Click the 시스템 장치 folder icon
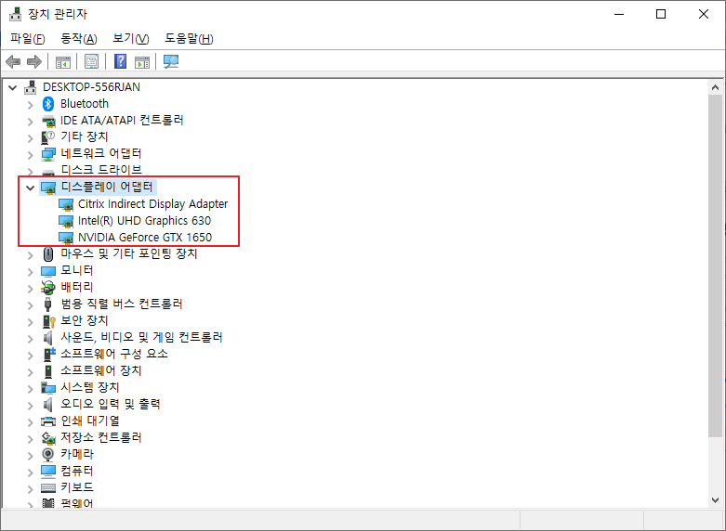 [48, 388]
